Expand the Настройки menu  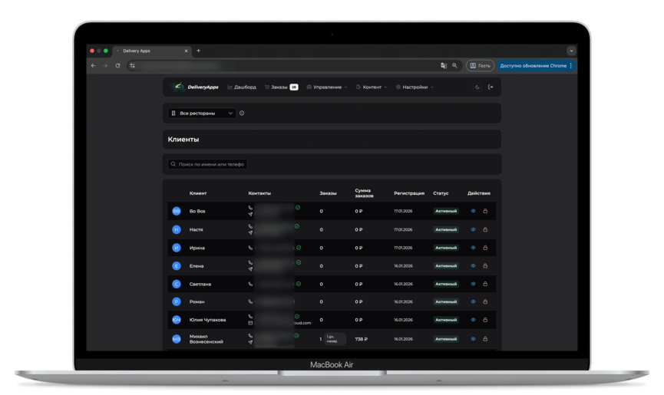point(415,87)
